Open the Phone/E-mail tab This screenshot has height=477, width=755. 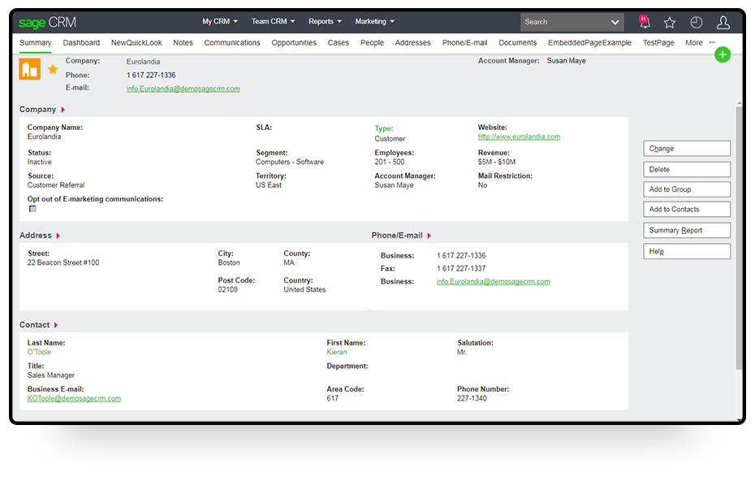click(x=464, y=42)
